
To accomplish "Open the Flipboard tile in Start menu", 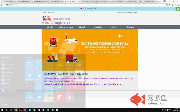I will click(60, 97).
